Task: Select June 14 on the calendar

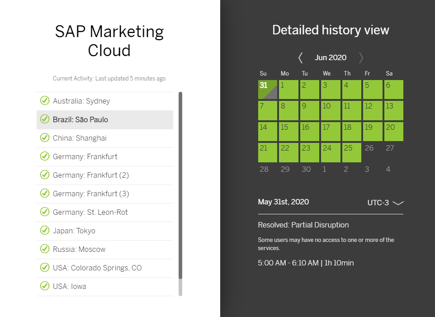Action: 267,132
